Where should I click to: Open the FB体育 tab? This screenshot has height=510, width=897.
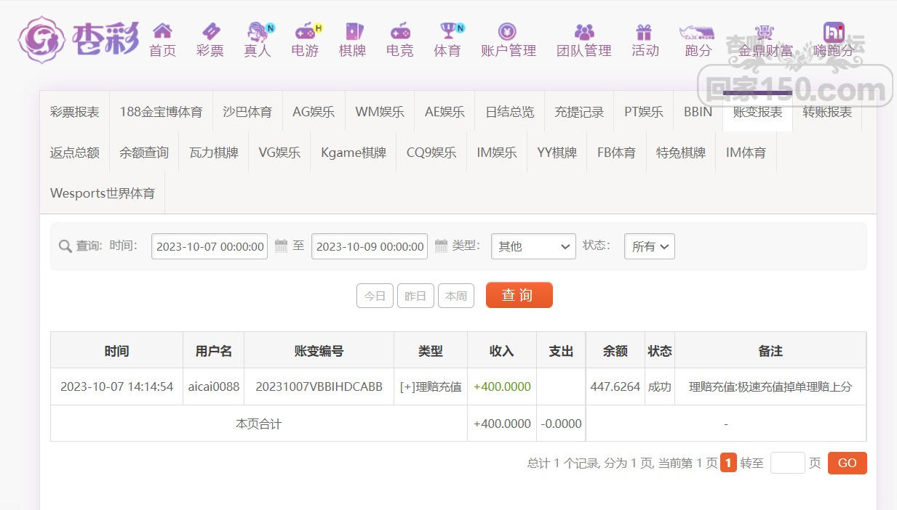(x=617, y=153)
